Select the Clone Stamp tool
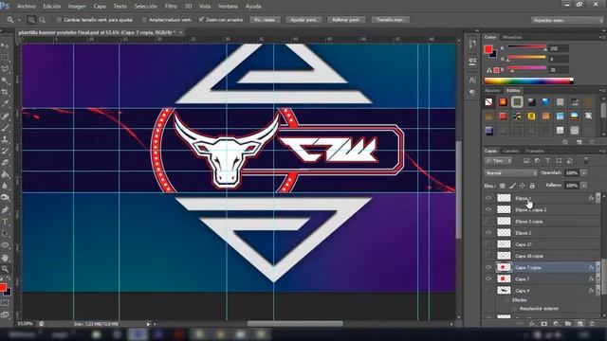The height and width of the screenshot is (341, 607). pyautogui.click(x=5, y=139)
